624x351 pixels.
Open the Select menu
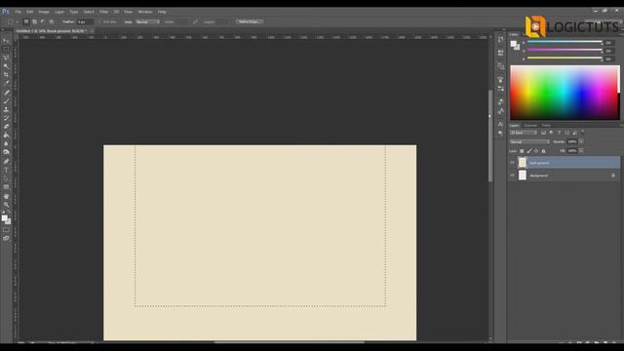click(x=89, y=12)
